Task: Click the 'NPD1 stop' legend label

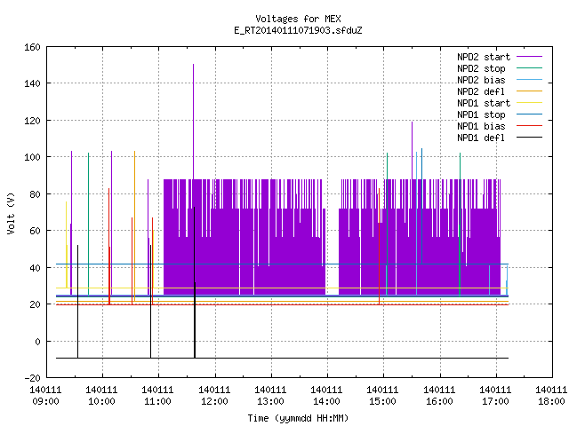Action: pyautogui.click(x=481, y=114)
